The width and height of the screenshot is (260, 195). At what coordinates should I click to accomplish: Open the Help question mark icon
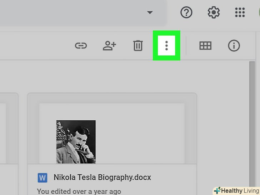(x=186, y=13)
